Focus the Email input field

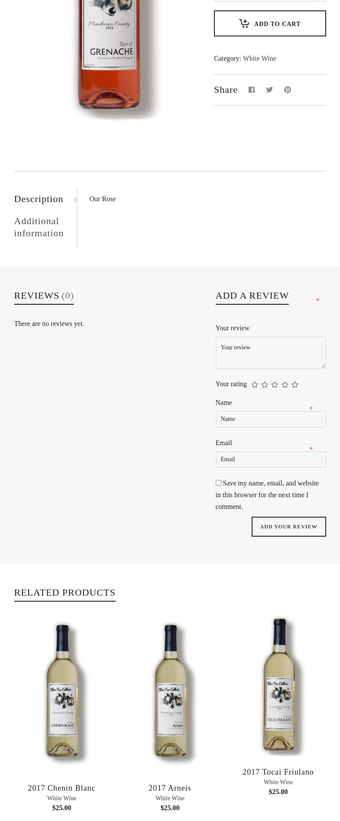click(270, 459)
